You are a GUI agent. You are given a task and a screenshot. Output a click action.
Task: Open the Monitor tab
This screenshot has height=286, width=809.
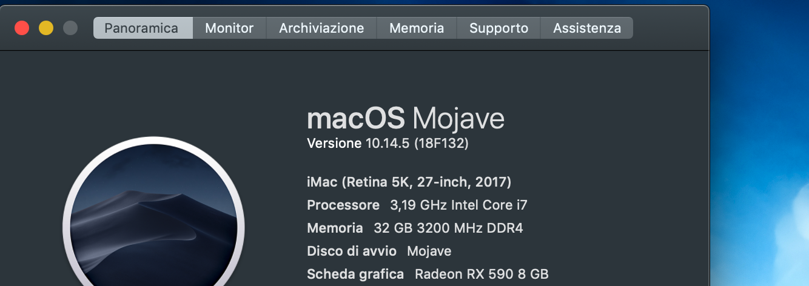pos(229,28)
